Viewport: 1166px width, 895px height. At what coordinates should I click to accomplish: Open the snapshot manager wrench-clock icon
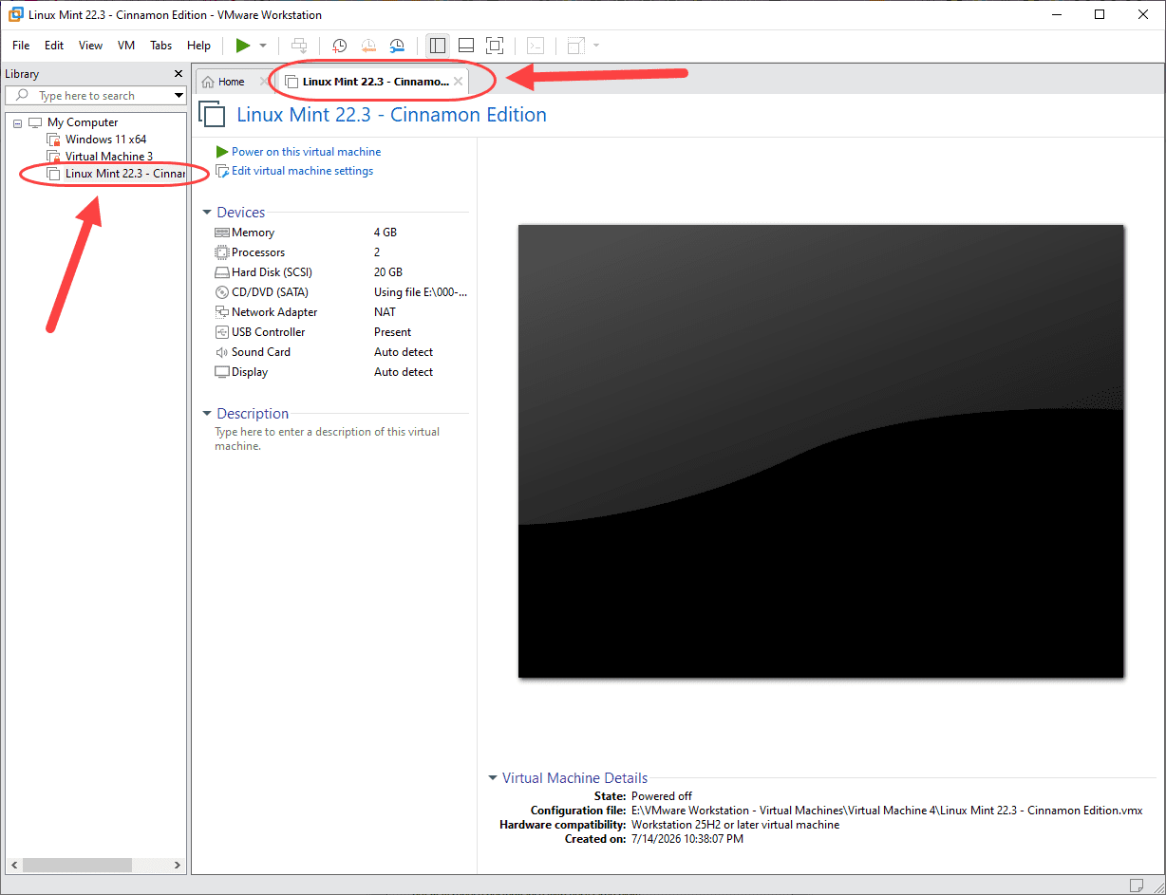397,46
